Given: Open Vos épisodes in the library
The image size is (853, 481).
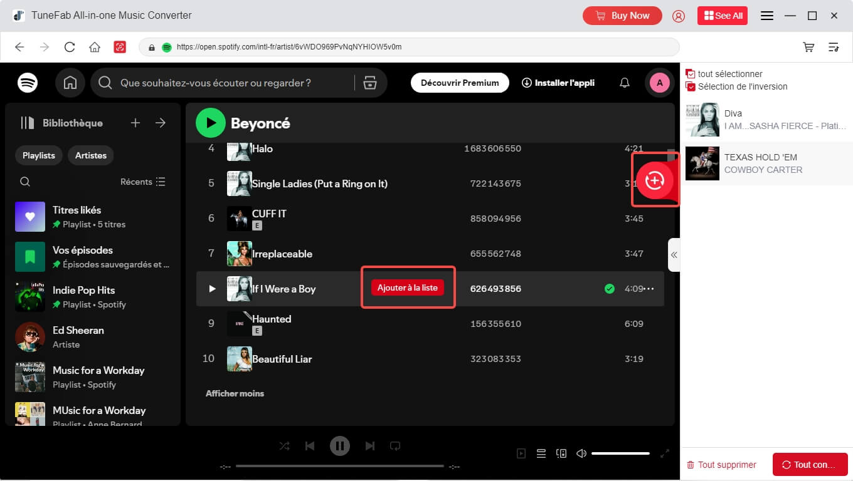Looking at the screenshot, I should [93, 257].
